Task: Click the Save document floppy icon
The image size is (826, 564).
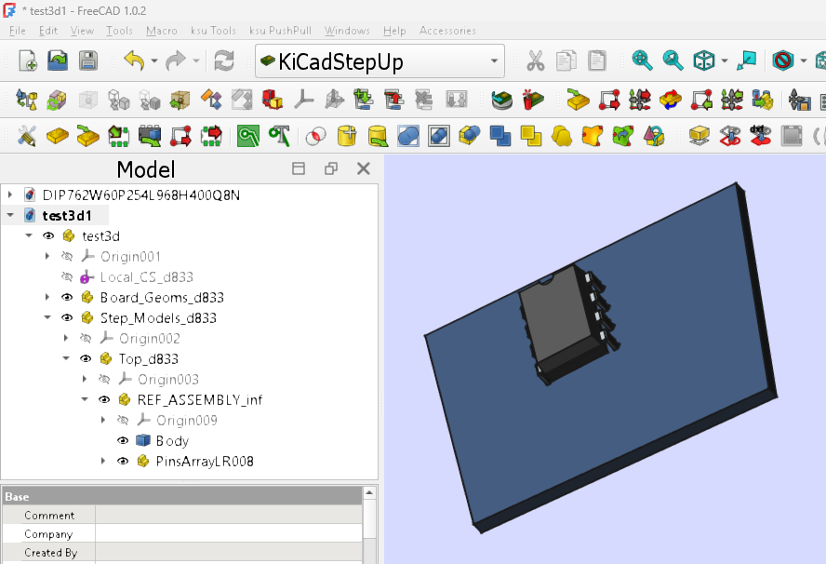Action: [x=87, y=61]
